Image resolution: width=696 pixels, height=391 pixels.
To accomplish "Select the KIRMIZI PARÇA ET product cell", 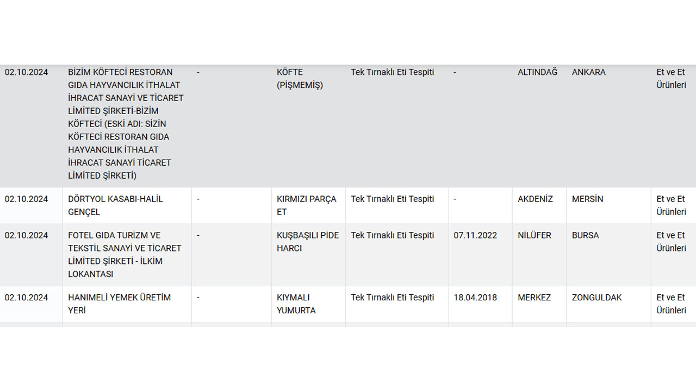I will point(307,205).
